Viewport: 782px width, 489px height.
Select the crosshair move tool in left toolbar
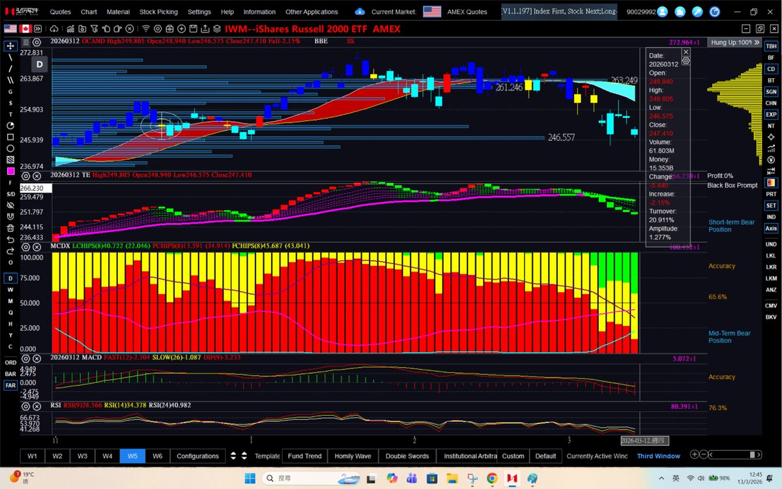pos(10,46)
